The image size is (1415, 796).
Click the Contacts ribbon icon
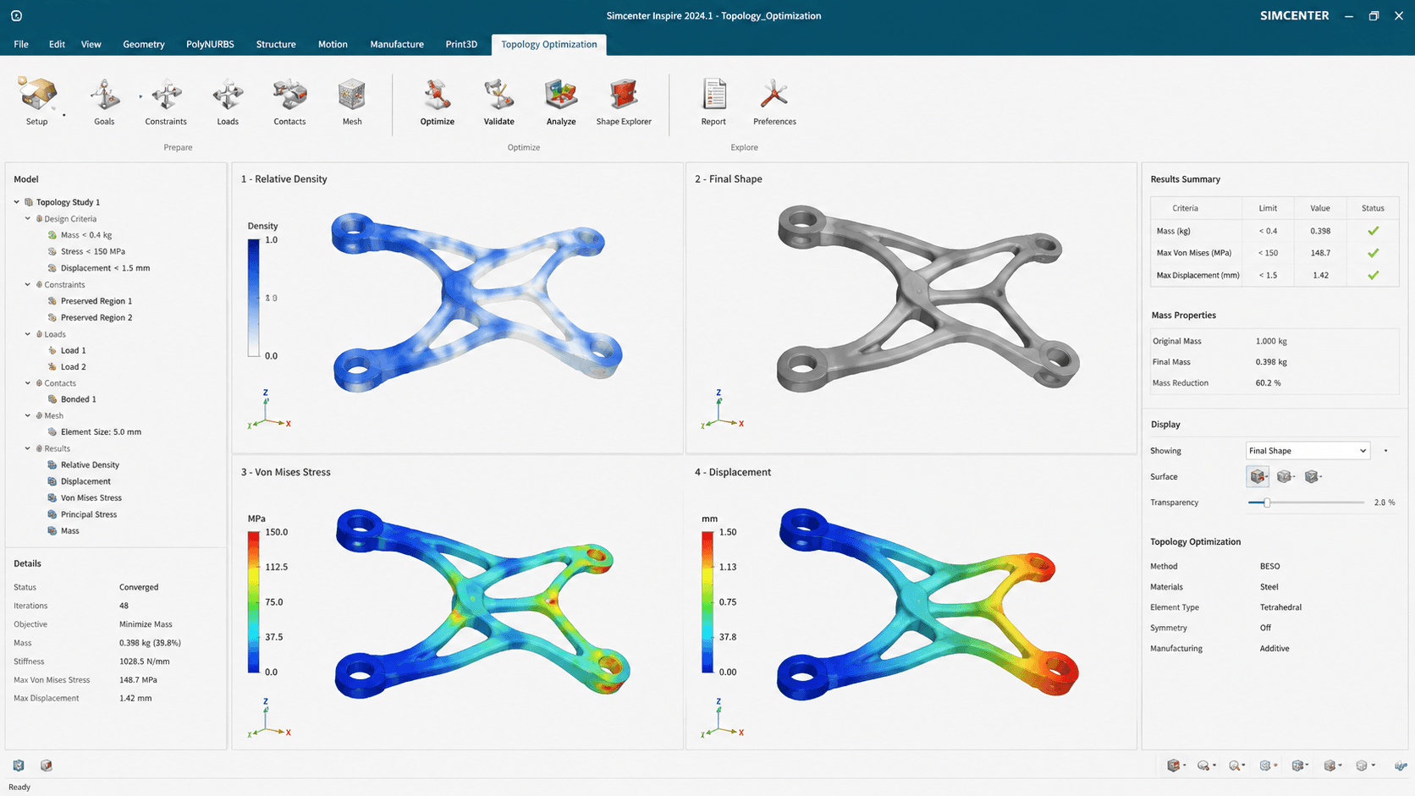pyautogui.click(x=289, y=101)
